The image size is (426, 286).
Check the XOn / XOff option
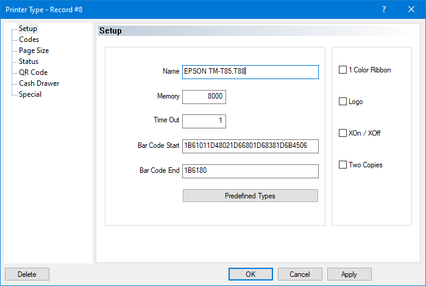coord(343,133)
